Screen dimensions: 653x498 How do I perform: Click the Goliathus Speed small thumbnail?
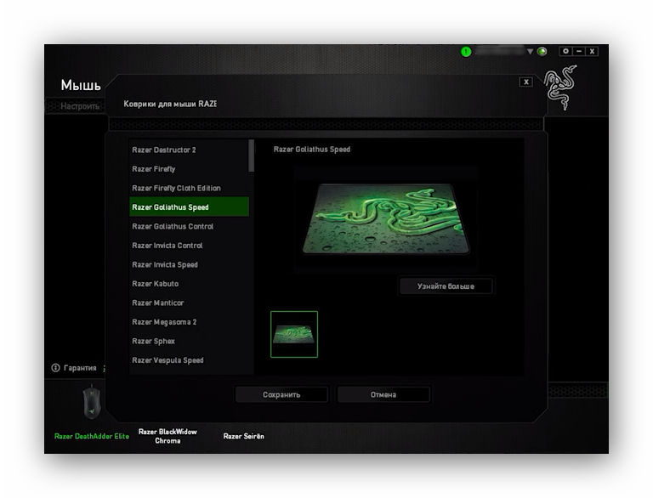pos(294,334)
